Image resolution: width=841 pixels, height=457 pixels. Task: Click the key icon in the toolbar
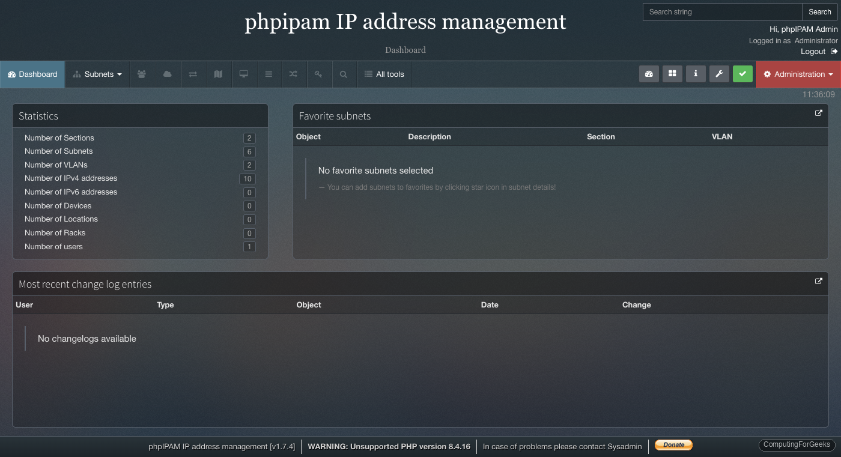319,74
